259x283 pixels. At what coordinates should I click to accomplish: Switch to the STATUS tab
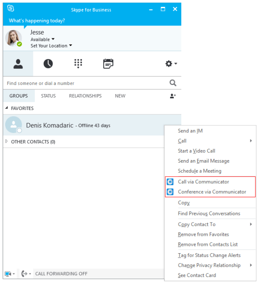(48, 96)
